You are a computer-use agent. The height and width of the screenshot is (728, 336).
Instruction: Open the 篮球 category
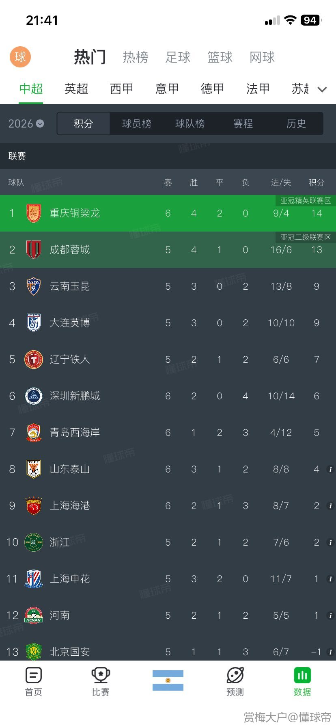pos(220,57)
